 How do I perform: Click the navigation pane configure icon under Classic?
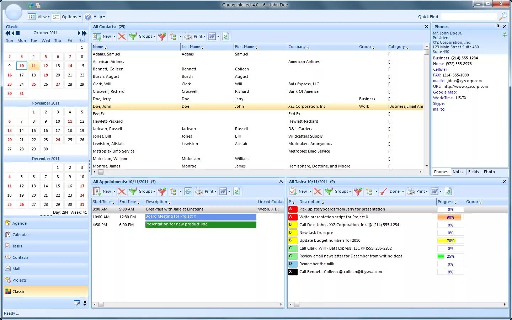pos(77,303)
